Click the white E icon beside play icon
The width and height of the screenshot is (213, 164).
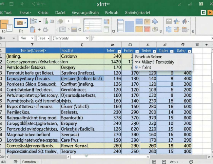point(203,12)
